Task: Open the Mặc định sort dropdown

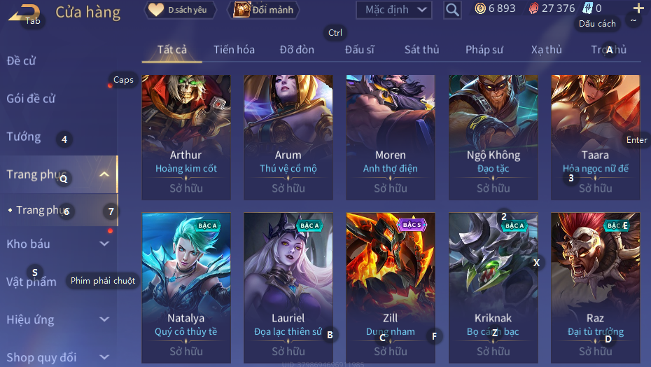Action: point(394,10)
